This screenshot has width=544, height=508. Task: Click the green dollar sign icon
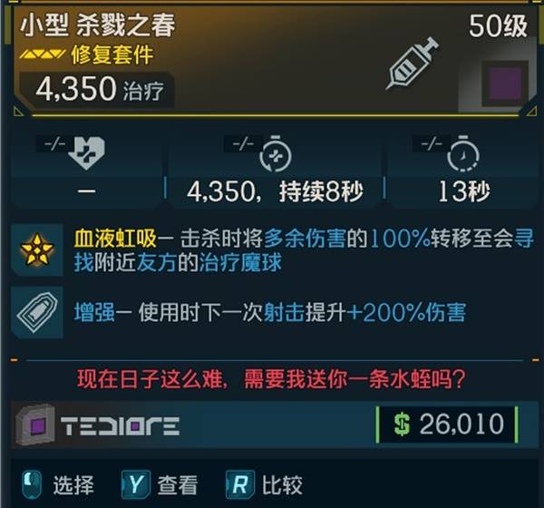pyautogui.click(x=402, y=425)
